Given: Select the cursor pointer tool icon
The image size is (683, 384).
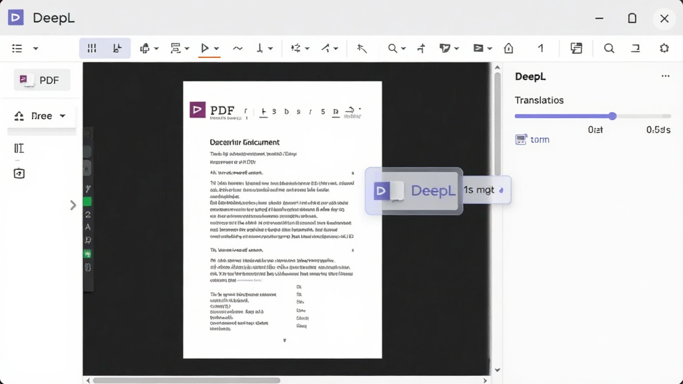Looking at the screenshot, I should click(x=362, y=48).
